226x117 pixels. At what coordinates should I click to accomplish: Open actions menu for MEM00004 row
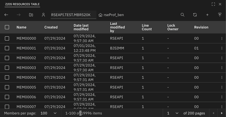pos(222,77)
